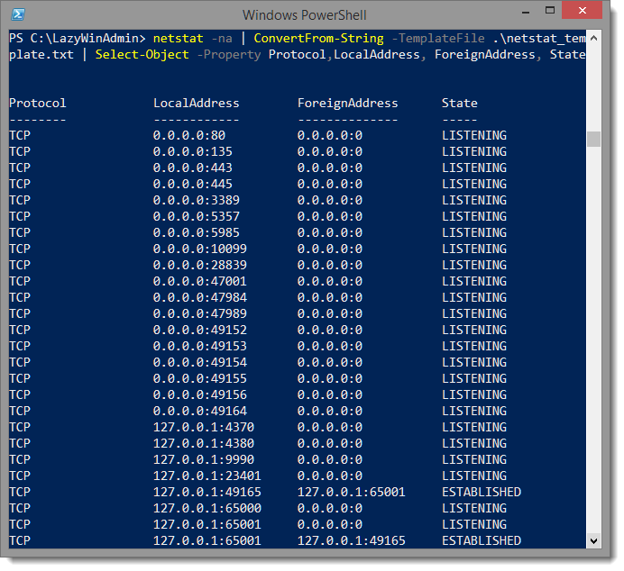Click the State column header
The image size is (624, 571).
click(460, 104)
